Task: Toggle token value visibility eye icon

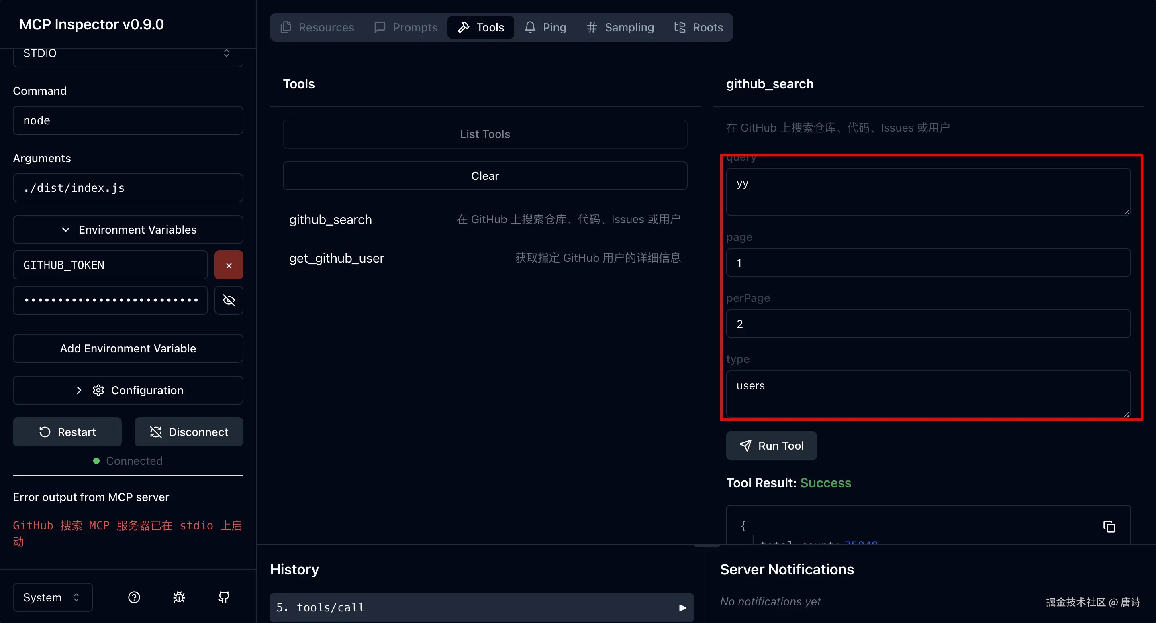Action: [229, 300]
